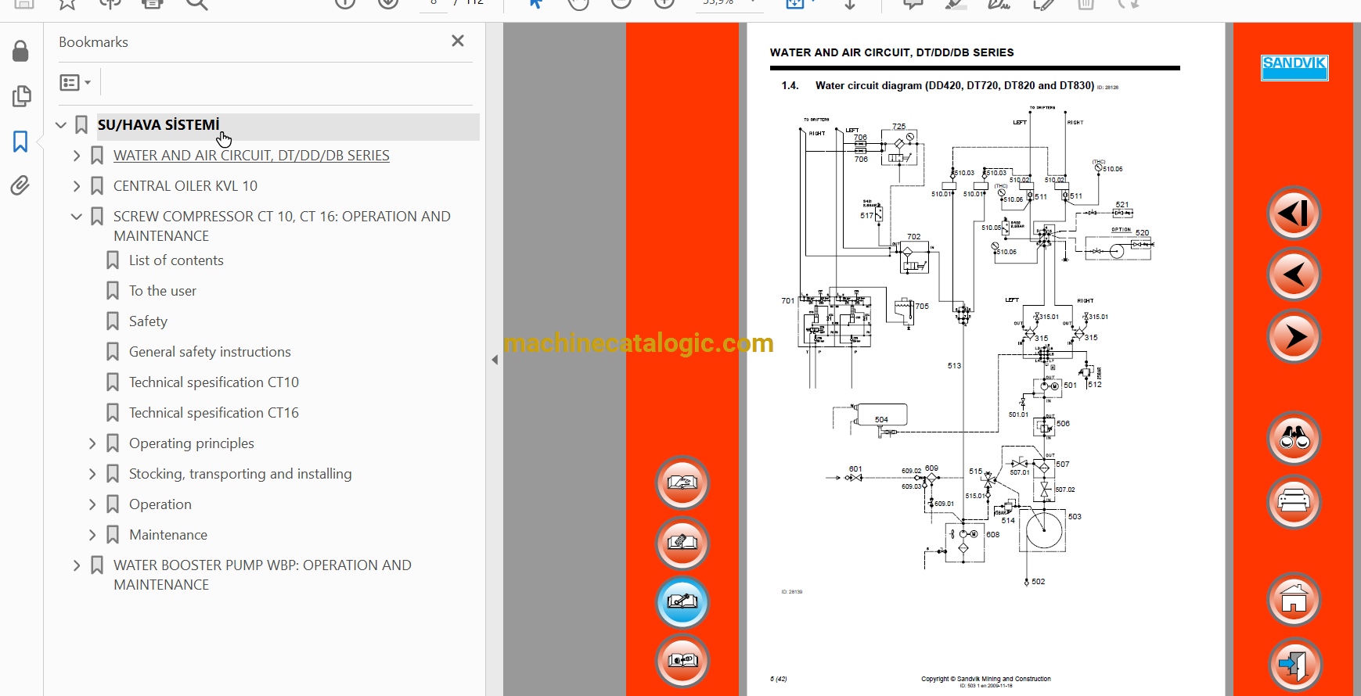
Task: Select the Maintenance bookmark text
Action: coord(168,535)
